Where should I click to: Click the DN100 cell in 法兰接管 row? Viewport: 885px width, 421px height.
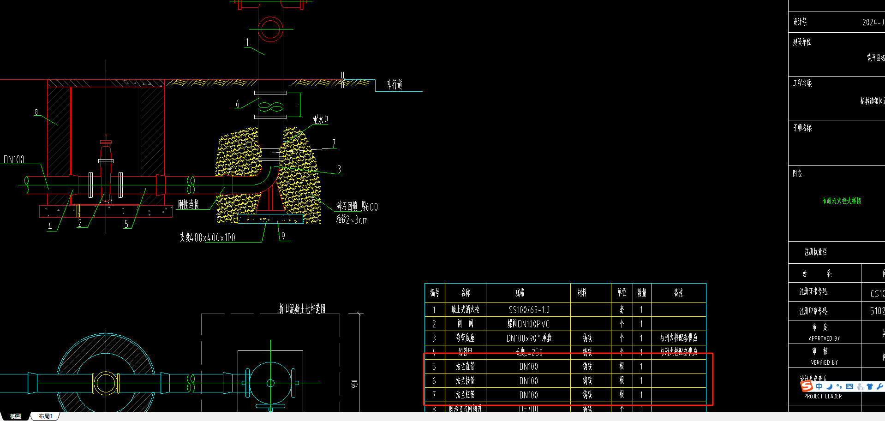529,381
